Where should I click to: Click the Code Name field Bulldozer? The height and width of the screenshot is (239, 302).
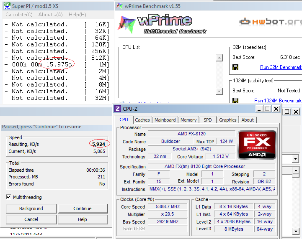(170, 141)
